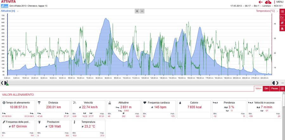Click the left handle of range slider

tap(6, 83)
